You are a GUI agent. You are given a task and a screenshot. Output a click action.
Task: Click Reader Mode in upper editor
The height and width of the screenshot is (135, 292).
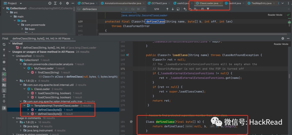tap(275, 15)
